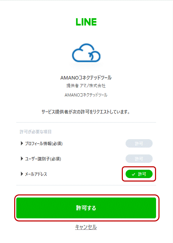Expand the メールアドレス disclosure triangle
The width and height of the screenshot is (173, 243).
tap(22, 174)
